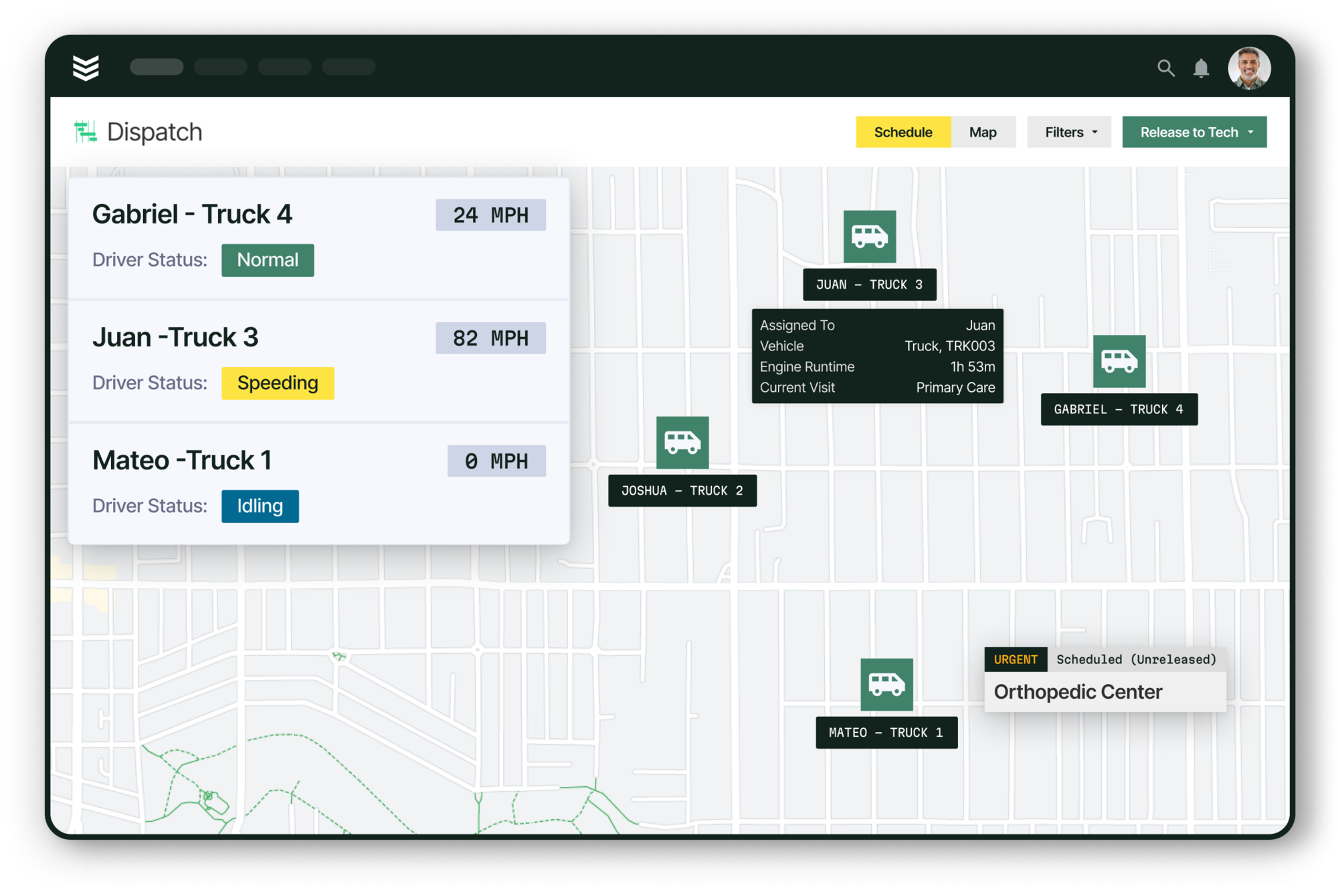
Task: Open the user profile avatar
Action: tap(1249, 67)
